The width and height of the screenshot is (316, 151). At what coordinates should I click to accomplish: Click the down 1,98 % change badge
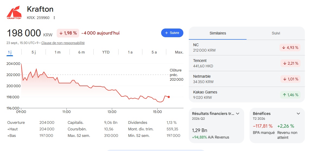point(68,33)
